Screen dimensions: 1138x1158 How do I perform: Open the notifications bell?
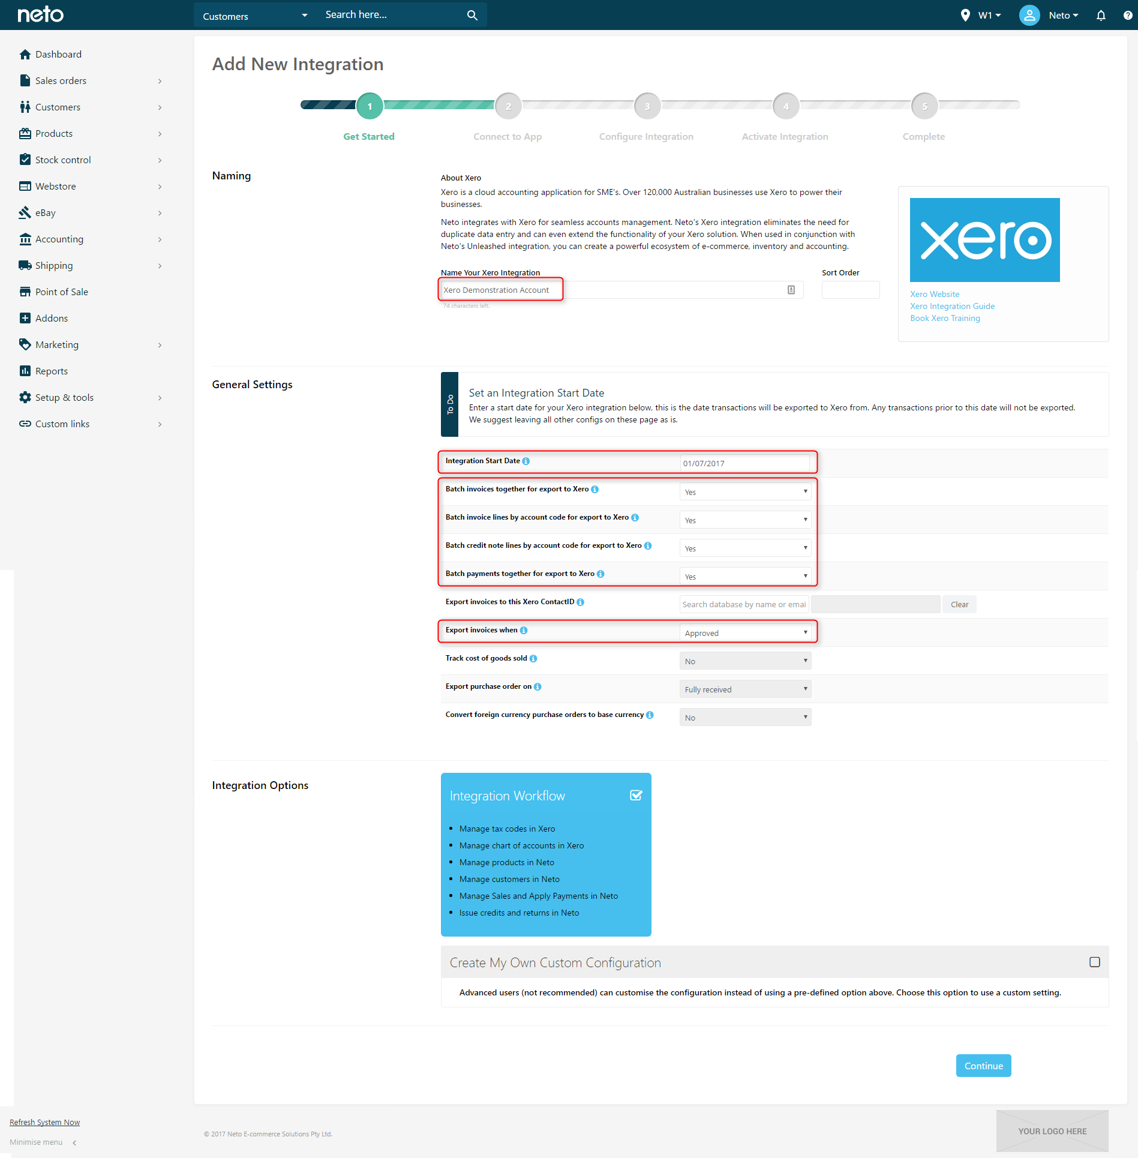(x=1101, y=15)
